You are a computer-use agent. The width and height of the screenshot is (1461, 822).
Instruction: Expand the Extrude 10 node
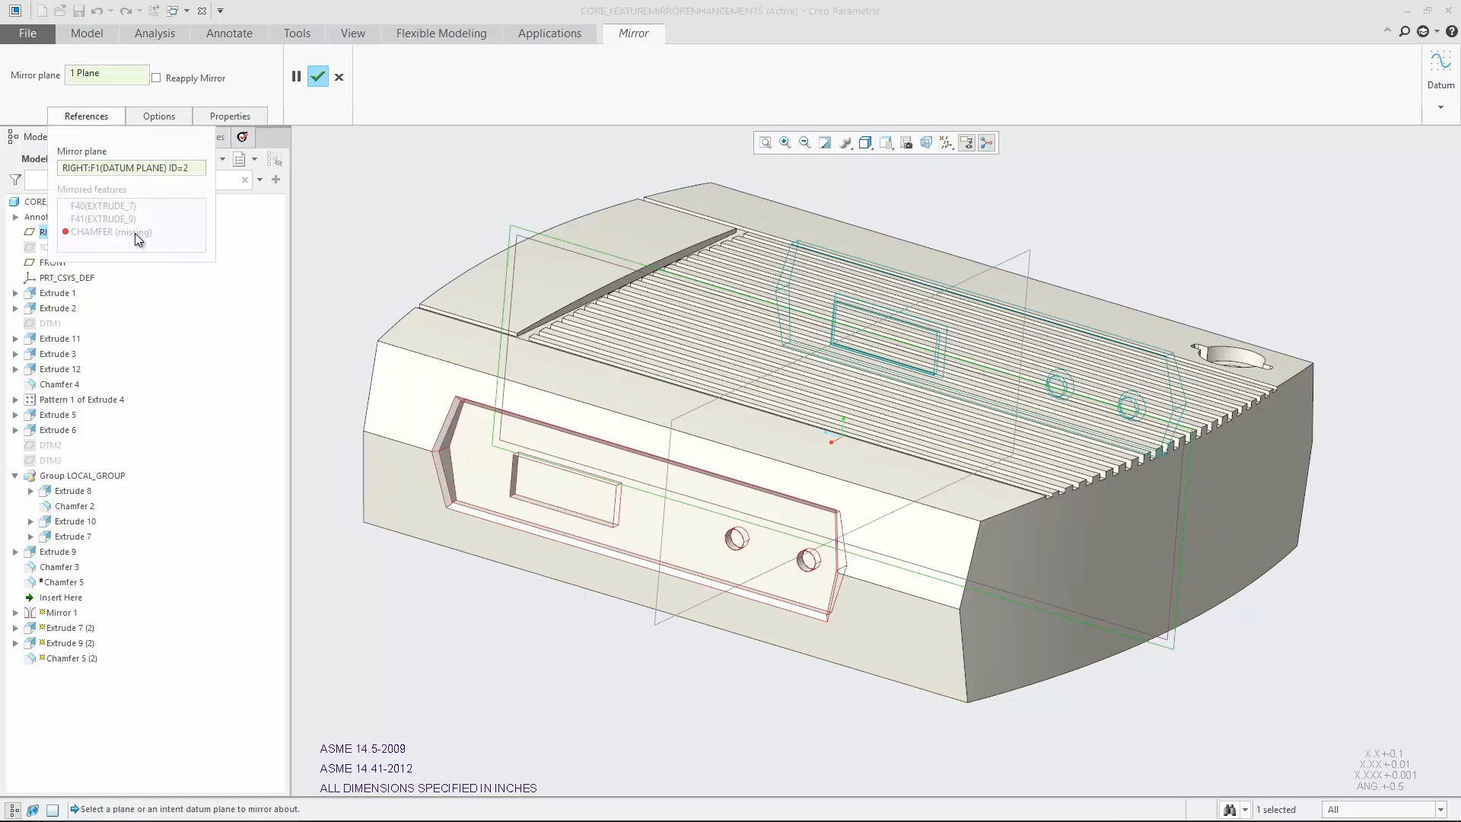click(30, 521)
